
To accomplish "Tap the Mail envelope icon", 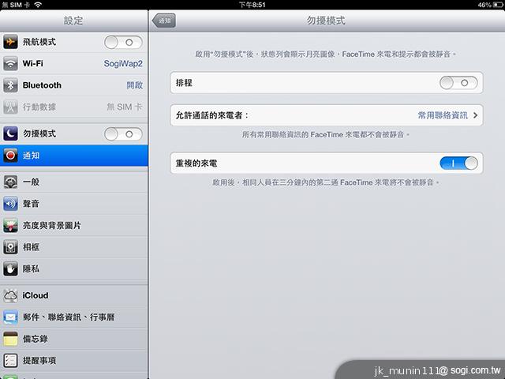I will (x=10, y=317).
